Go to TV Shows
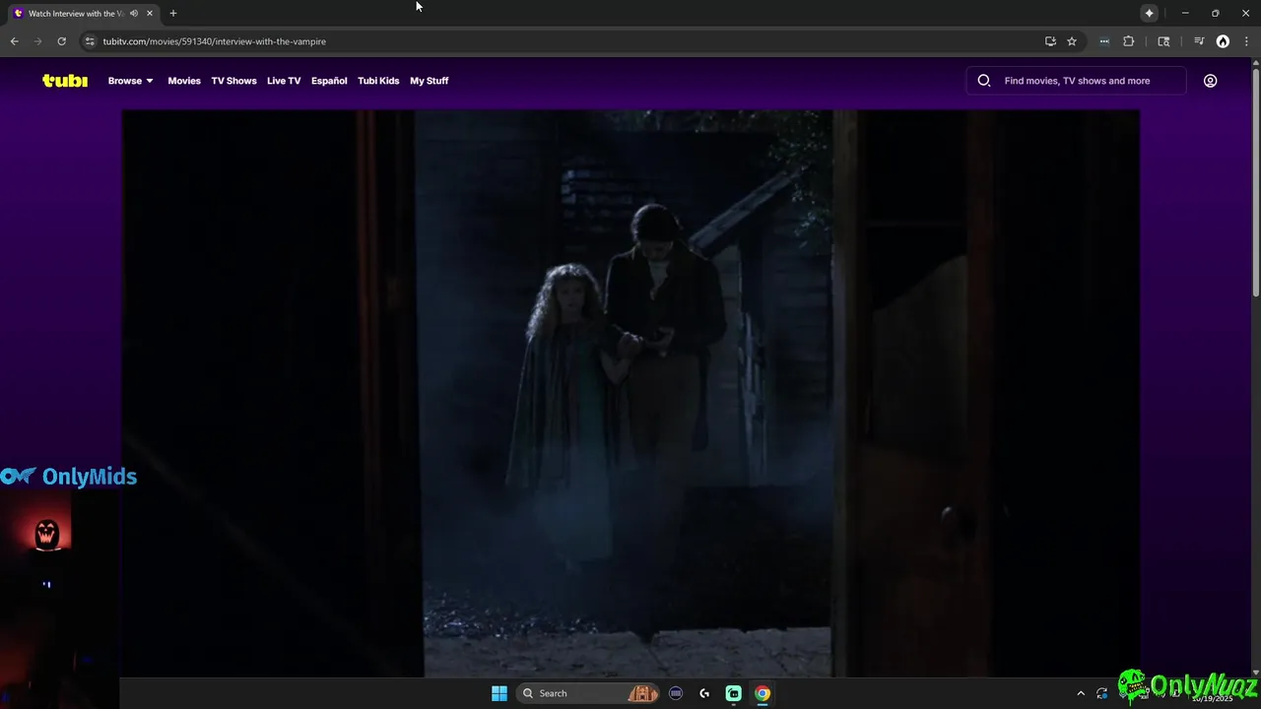Screen dimensions: 1261x709 point(233,81)
